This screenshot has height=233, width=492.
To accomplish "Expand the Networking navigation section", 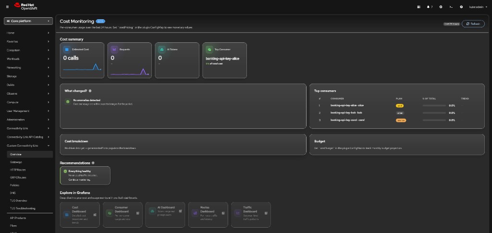I will (28, 67).
